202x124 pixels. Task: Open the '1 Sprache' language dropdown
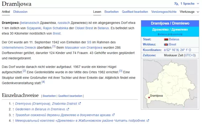pos(187,4)
